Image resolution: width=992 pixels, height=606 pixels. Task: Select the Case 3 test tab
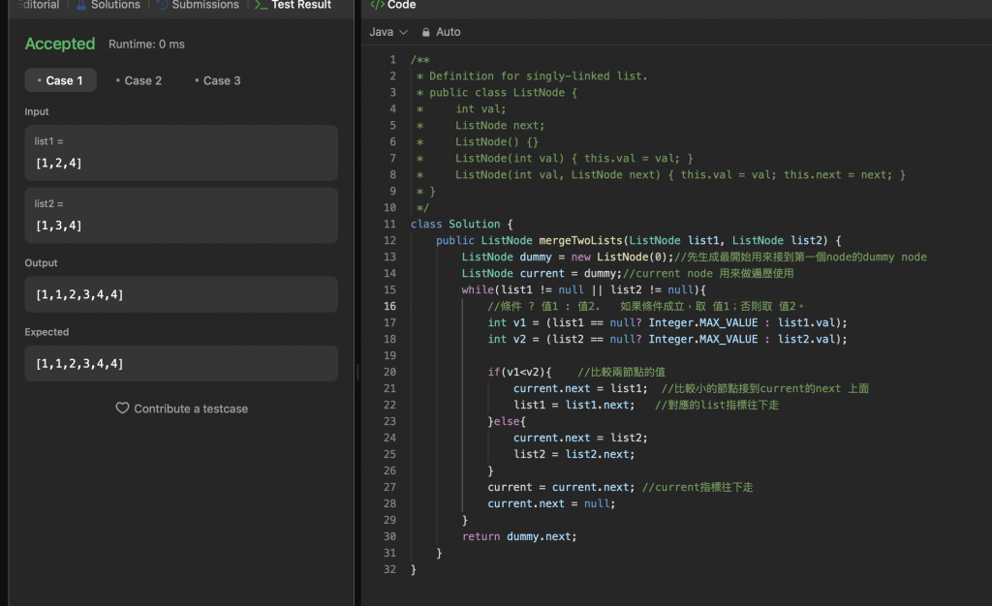[x=218, y=80]
